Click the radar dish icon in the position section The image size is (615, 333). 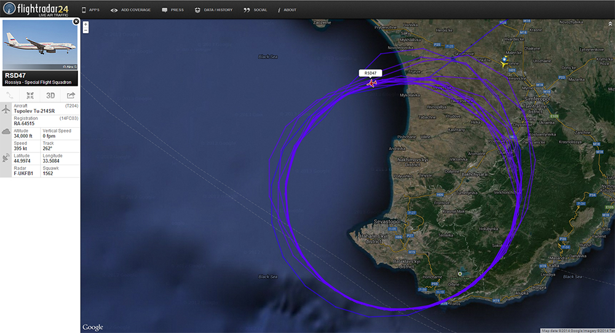click(x=6, y=158)
